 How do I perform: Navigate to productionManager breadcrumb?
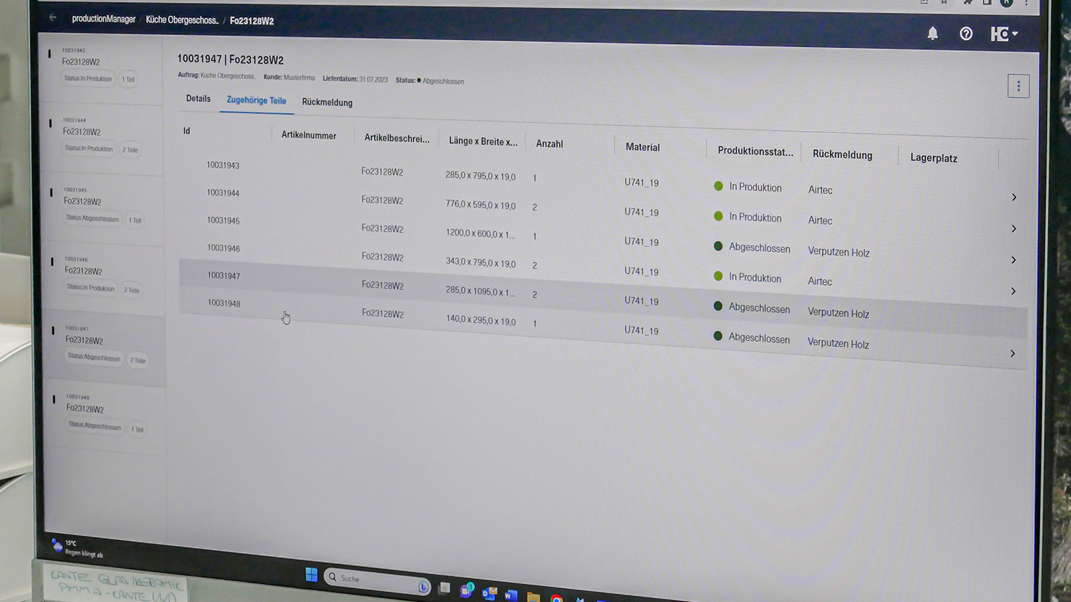tap(104, 19)
